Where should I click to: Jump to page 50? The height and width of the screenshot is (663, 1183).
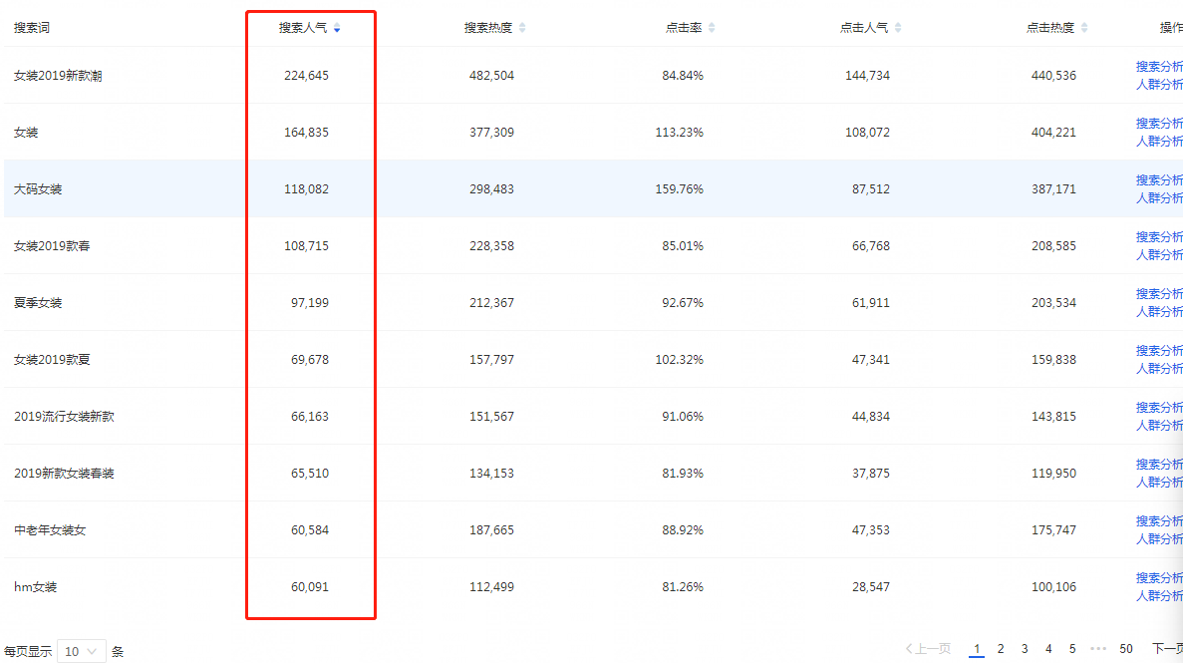[x=1125, y=649]
